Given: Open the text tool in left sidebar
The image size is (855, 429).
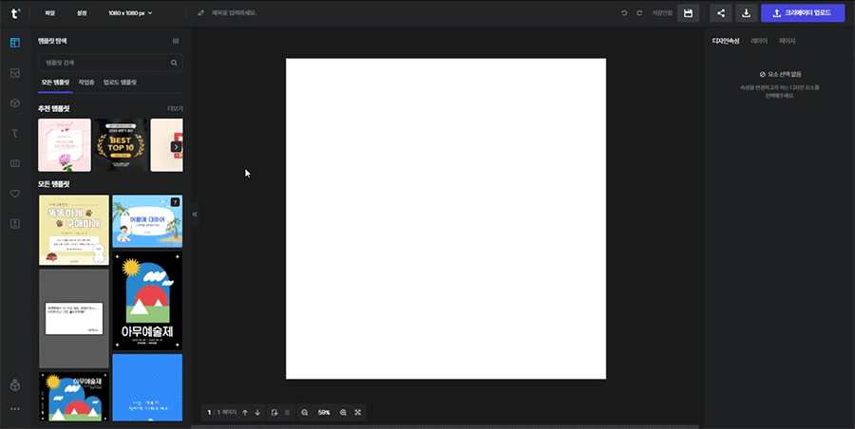Looking at the screenshot, I should click(15, 133).
